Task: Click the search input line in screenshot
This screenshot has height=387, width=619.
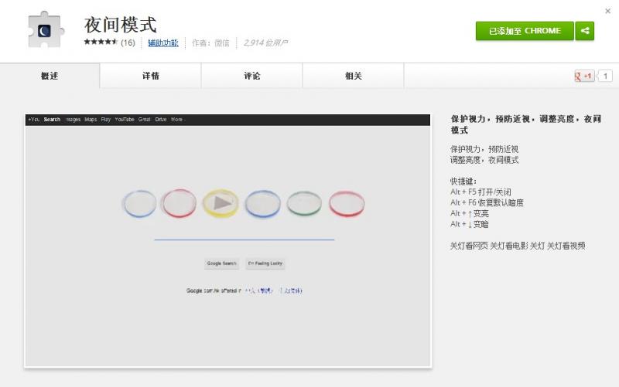Action: pyautogui.click(x=244, y=238)
